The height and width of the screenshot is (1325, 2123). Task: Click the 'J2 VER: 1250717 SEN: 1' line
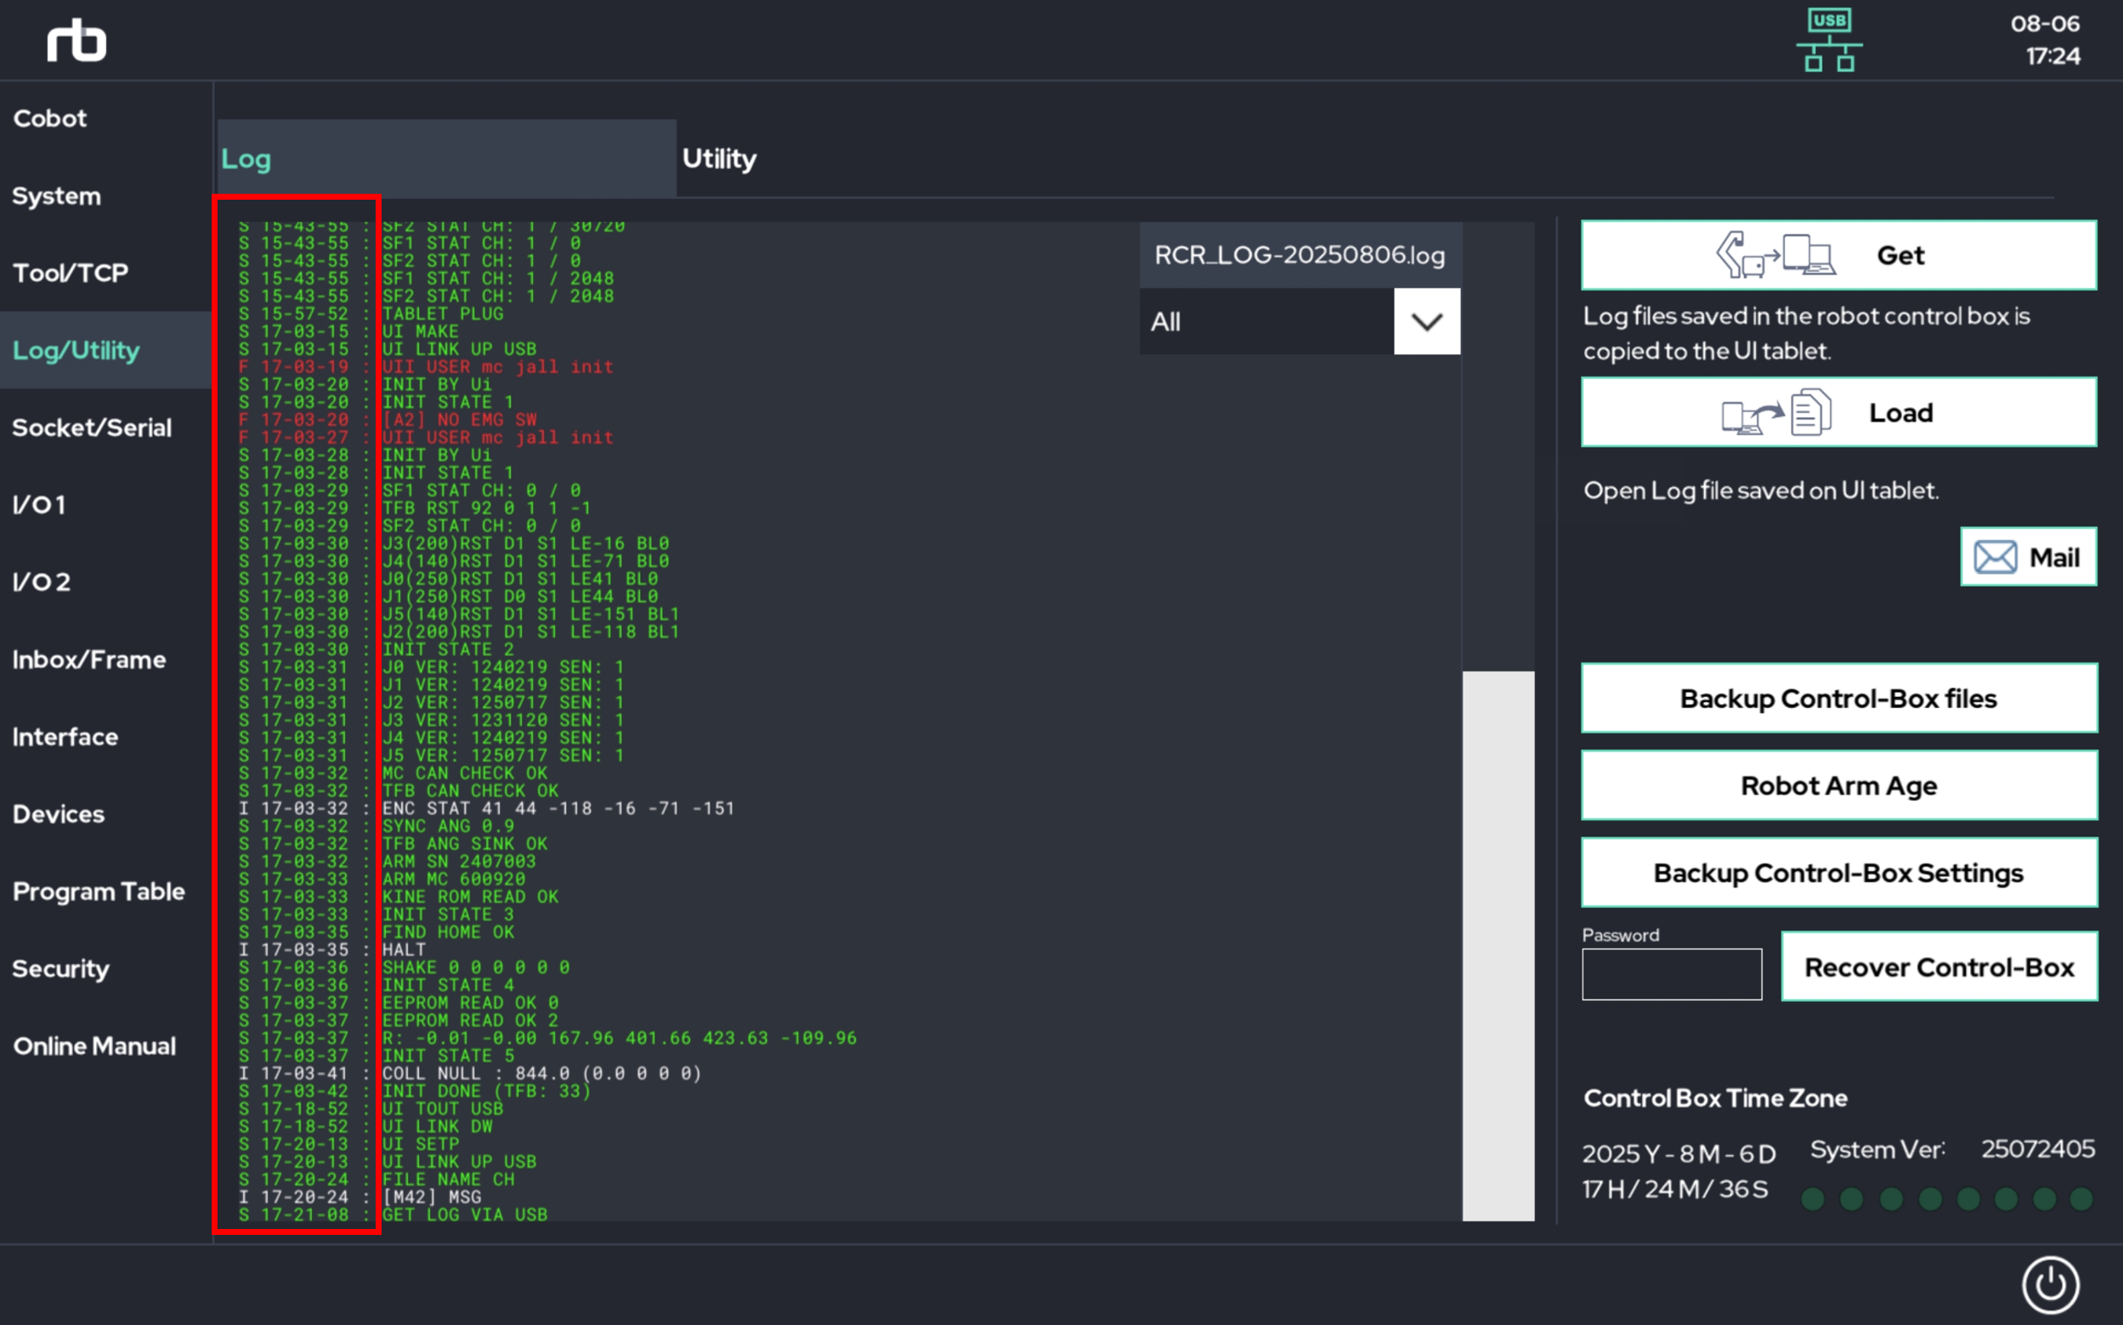(x=431, y=702)
